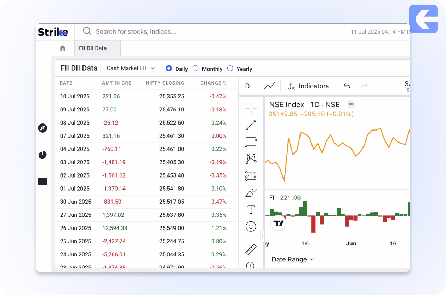Click the amount -5,266.01 cell

click(x=114, y=254)
